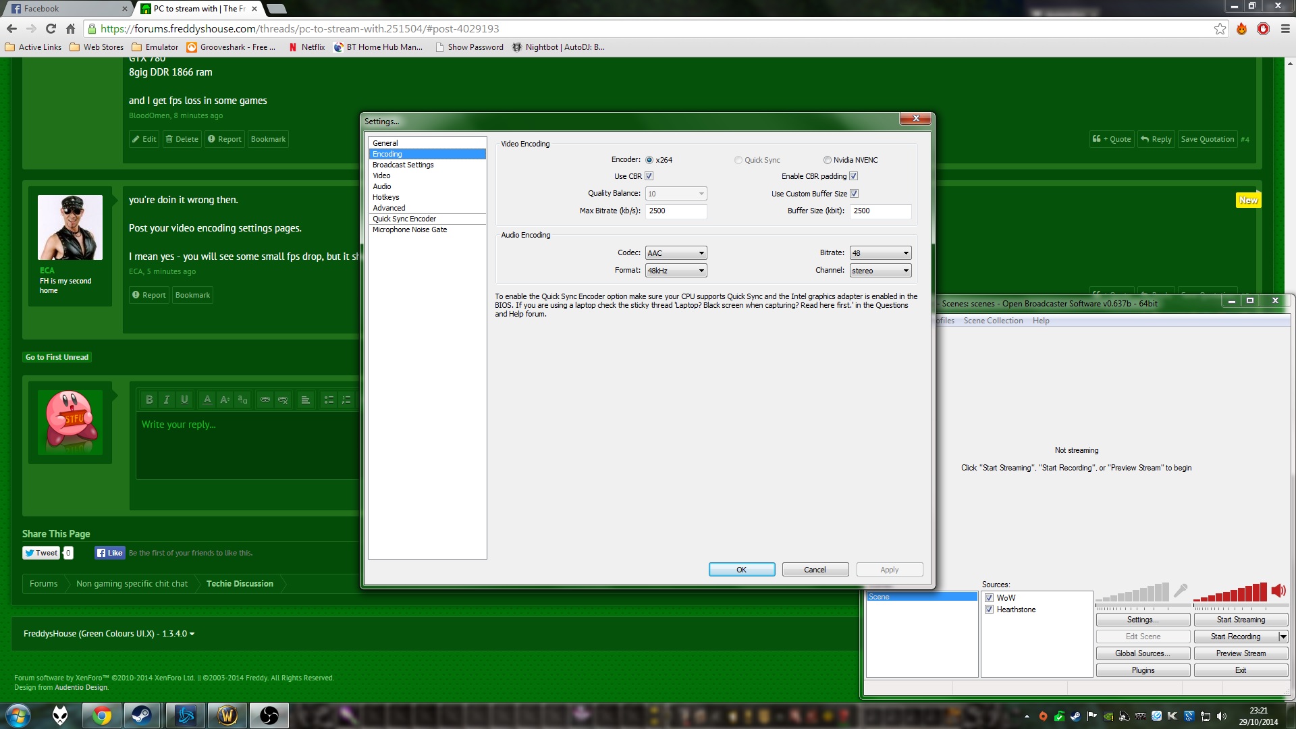Open text color picker in reply editor
The width and height of the screenshot is (1296, 729).
pyautogui.click(x=207, y=400)
